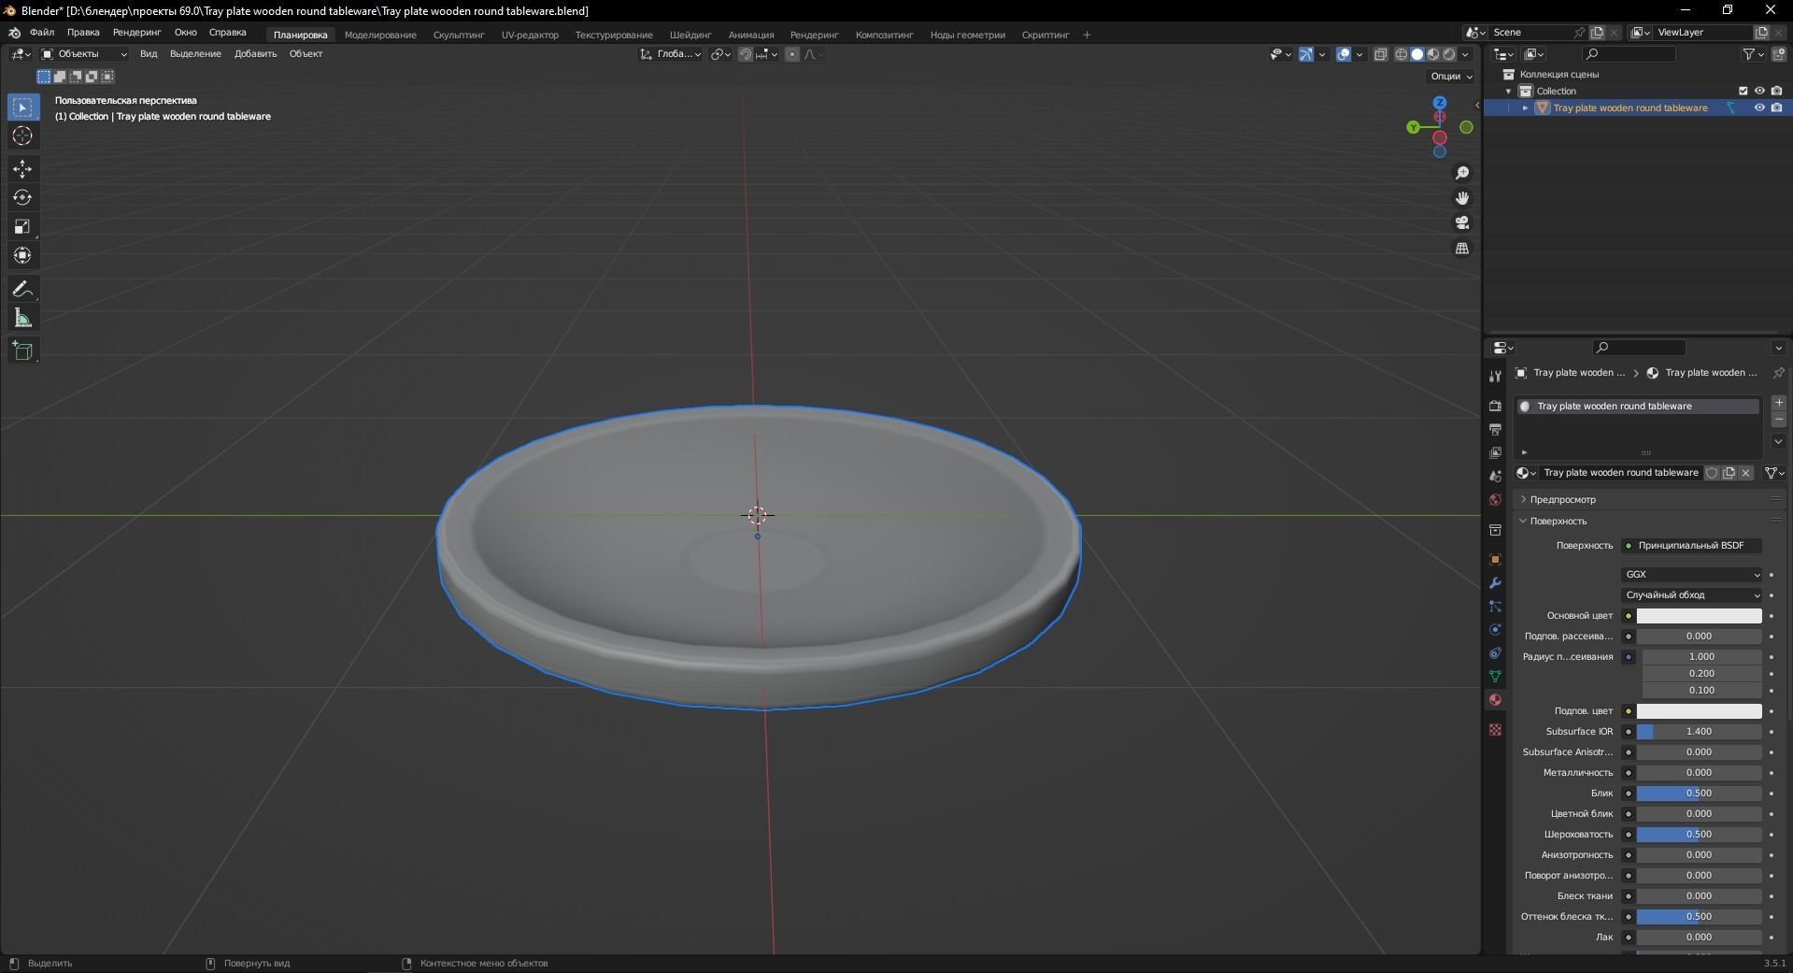Image resolution: width=1793 pixels, height=973 pixels.
Task: Open the Physics properties tab
Action: [x=1495, y=630]
